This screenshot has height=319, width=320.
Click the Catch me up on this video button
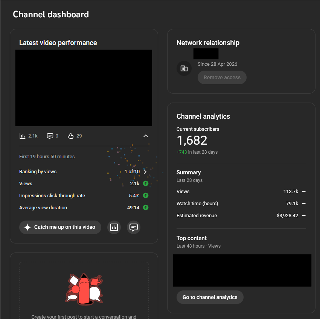[60, 227]
